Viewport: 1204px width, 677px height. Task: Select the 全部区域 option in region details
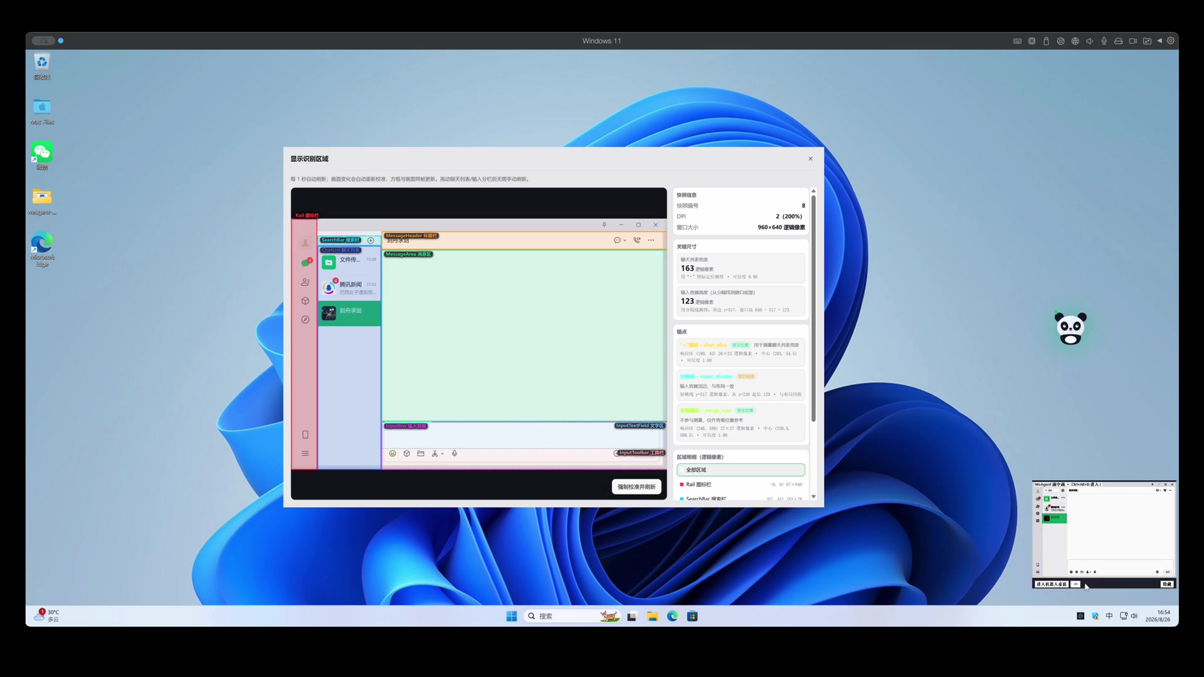coord(741,470)
